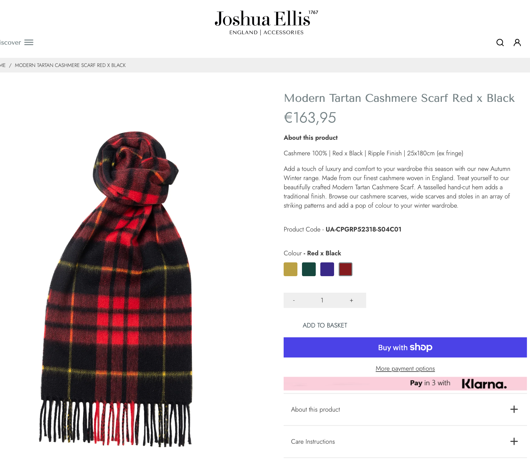Increase quantity with the plus button

point(351,300)
